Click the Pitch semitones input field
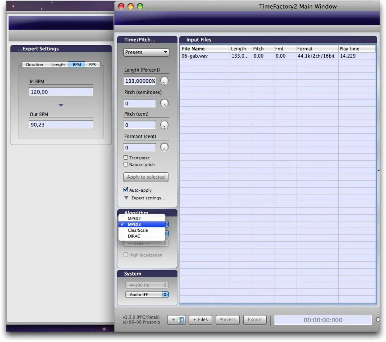386x342 pixels. point(140,103)
